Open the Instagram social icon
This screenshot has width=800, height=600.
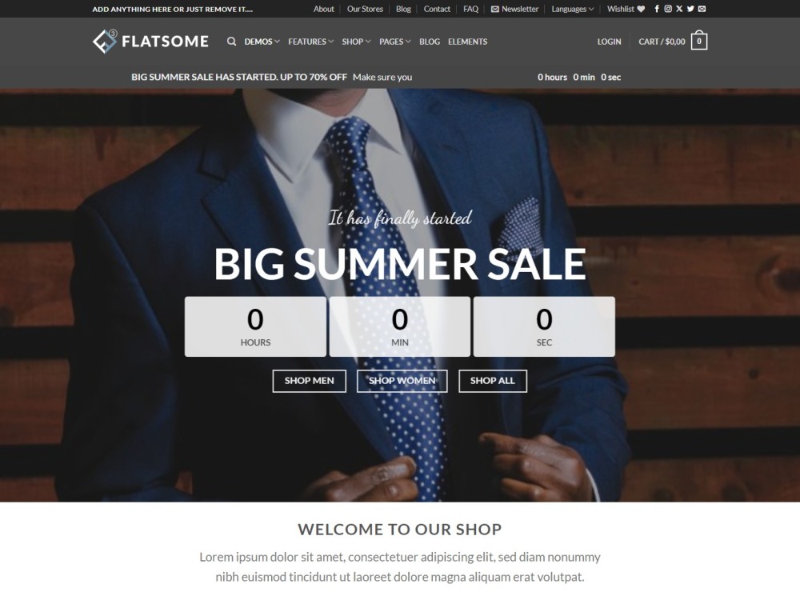[x=668, y=9]
